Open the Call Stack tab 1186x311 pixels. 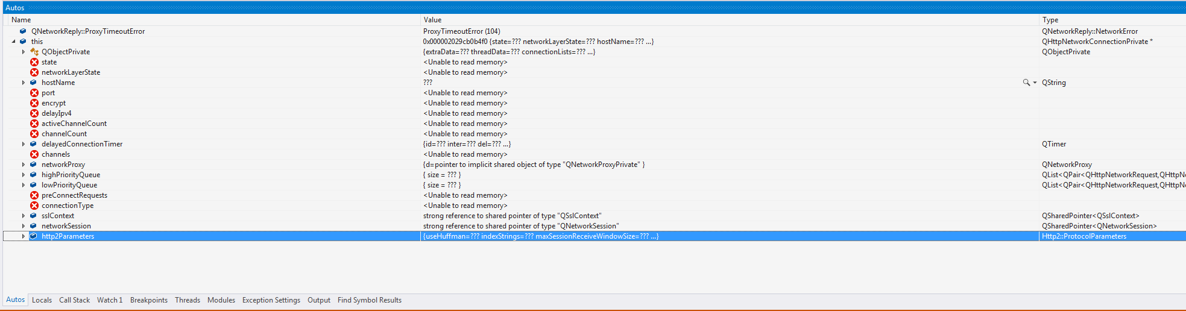(x=74, y=300)
